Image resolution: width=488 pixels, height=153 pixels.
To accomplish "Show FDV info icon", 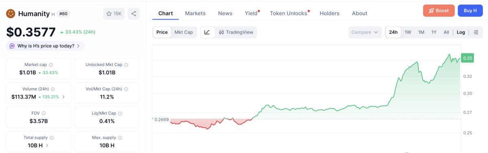I will pyautogui.click(x=44, y=113).
